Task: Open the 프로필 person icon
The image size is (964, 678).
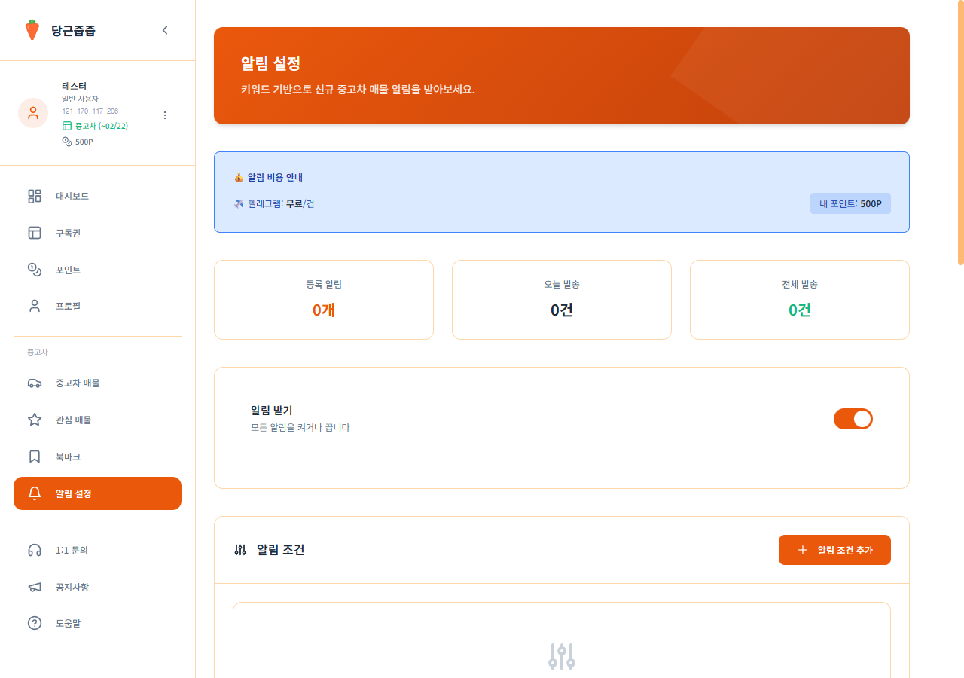Action: coord(34,305)
